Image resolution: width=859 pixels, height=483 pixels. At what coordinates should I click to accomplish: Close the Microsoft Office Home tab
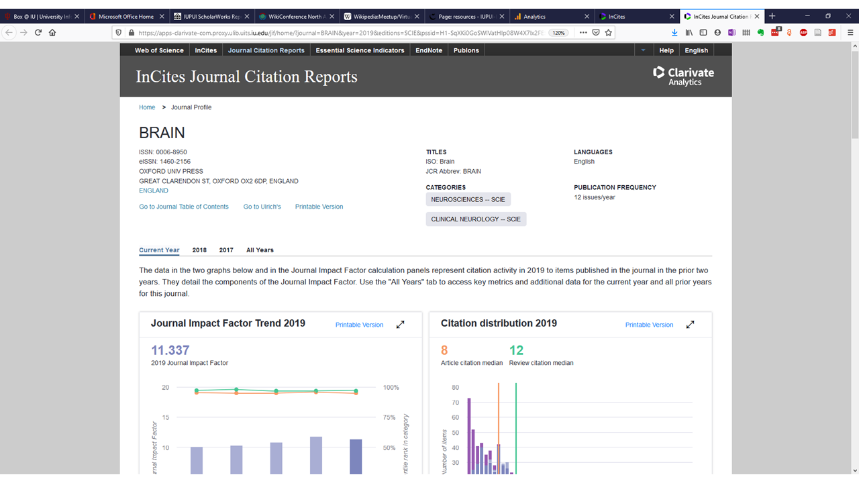pos(162,16)
